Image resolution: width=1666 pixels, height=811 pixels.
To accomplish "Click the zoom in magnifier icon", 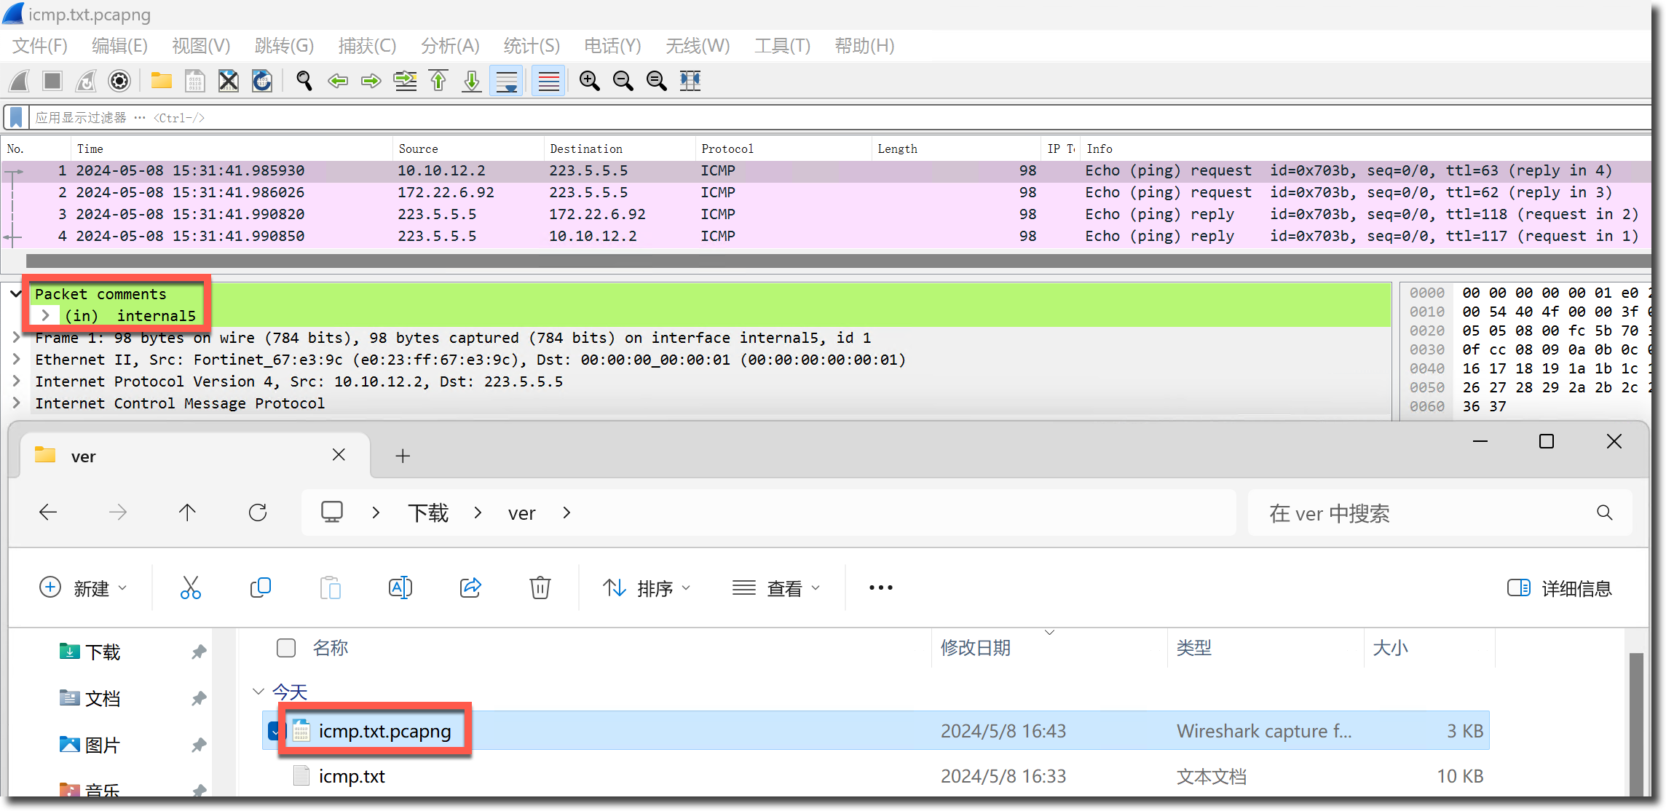I will pyautogui.click(x=589, y=81).
